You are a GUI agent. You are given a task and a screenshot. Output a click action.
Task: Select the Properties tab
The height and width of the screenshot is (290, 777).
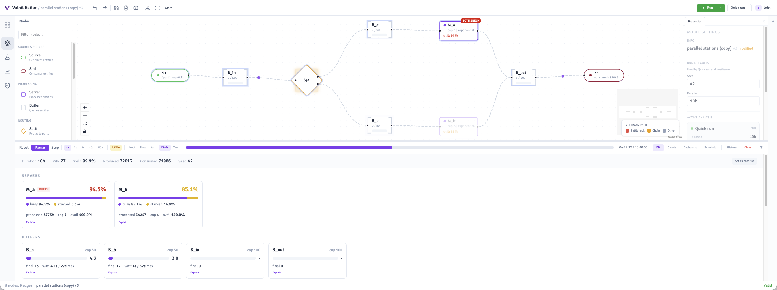tap(695, 22)
